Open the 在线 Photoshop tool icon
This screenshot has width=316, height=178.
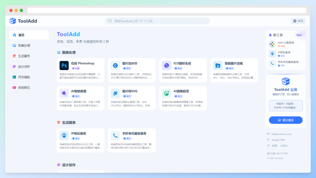point(64,66)
